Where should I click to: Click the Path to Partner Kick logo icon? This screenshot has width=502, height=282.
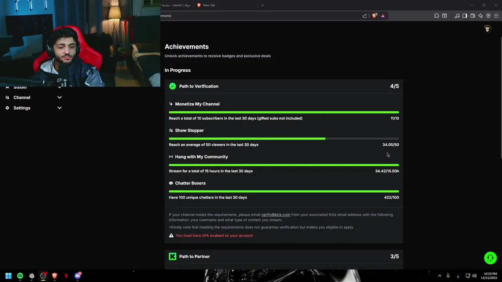pyautogui.click(x=173, y=257)
